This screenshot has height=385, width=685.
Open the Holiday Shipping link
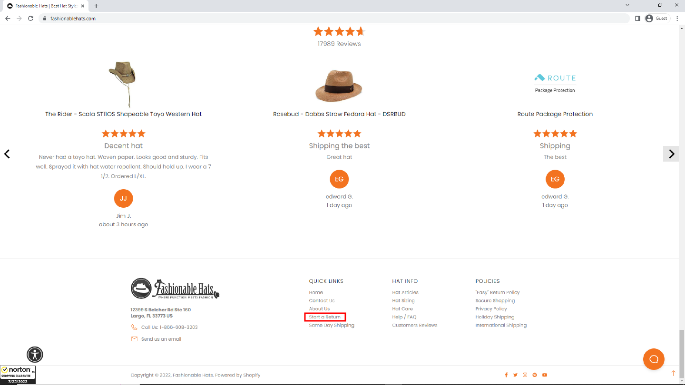click(495, 317)
